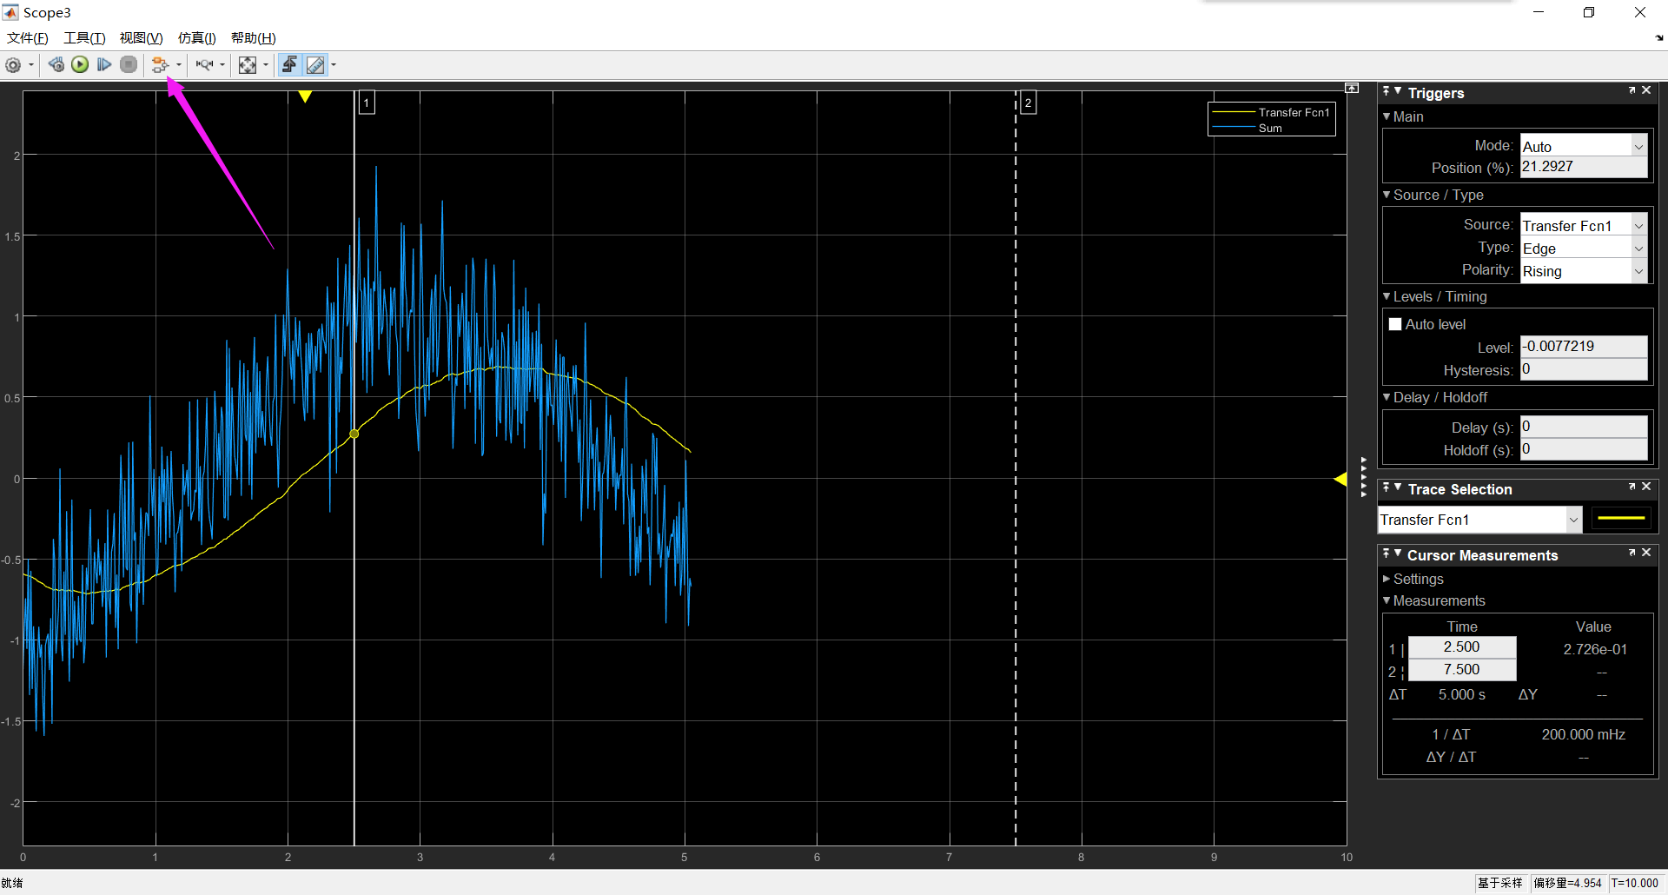Open the 工具(T) menu

tap(84, 37)
